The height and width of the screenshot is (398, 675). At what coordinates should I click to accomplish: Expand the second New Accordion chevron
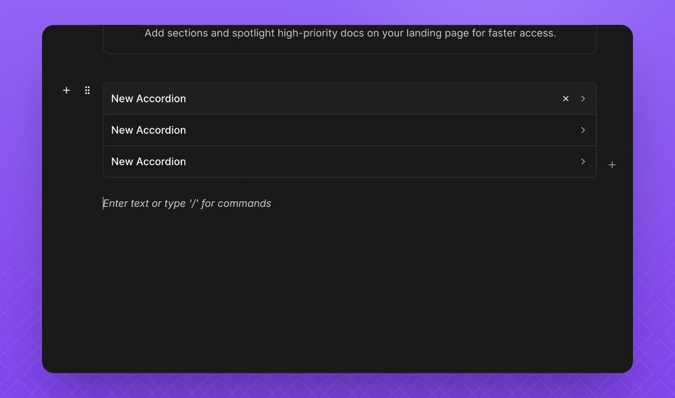click(583, 130)
